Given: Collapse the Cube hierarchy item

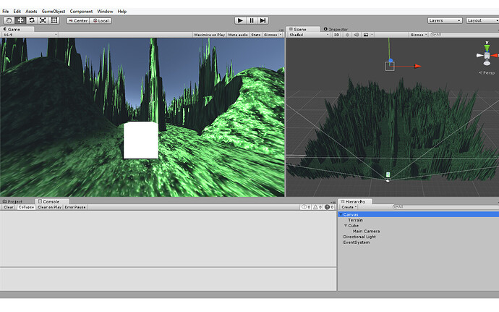Looking at the screenshot, I should 346,226.
